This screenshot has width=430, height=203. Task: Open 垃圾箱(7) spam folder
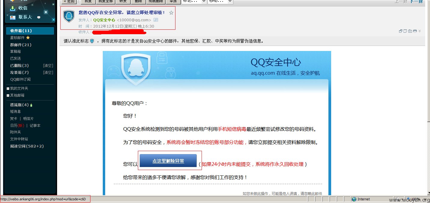point(20,73)
